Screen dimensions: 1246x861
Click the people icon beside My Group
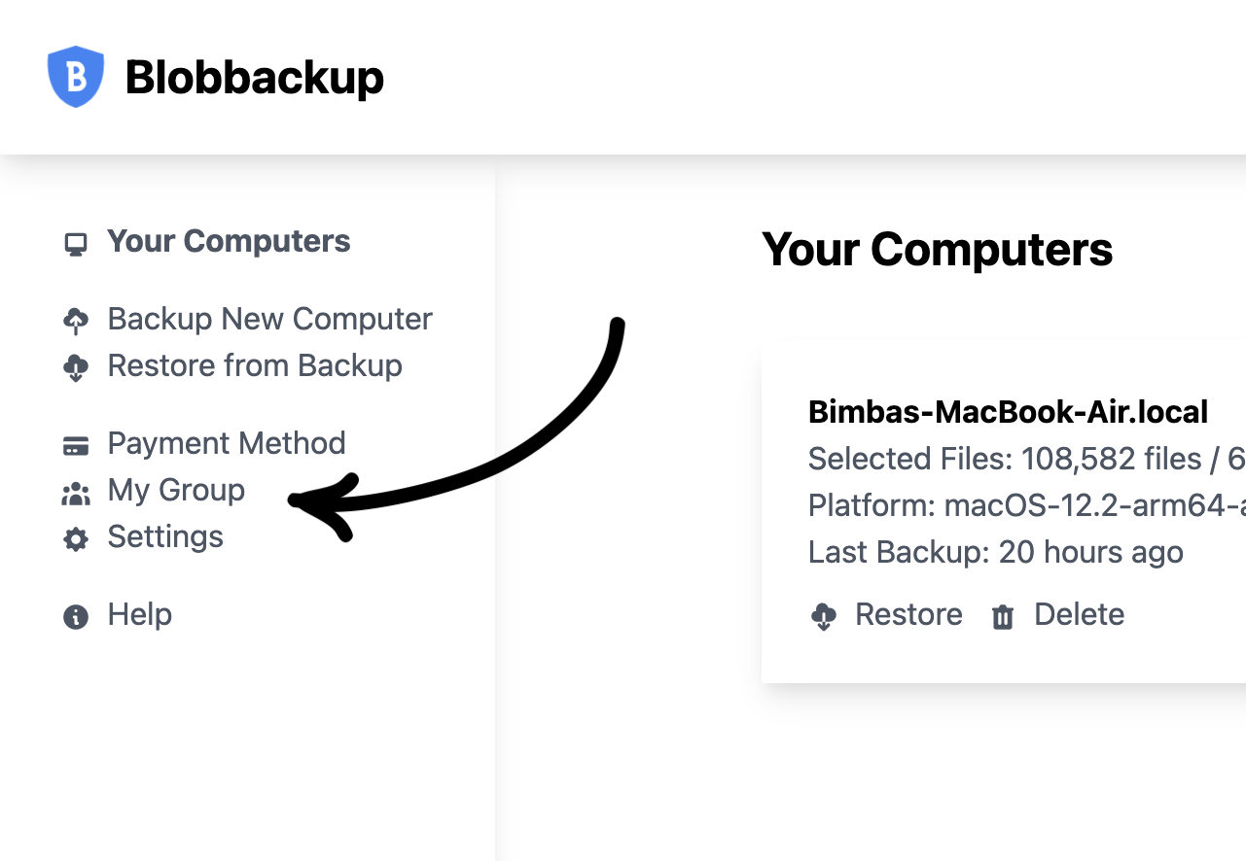click(x=76, y=494)
